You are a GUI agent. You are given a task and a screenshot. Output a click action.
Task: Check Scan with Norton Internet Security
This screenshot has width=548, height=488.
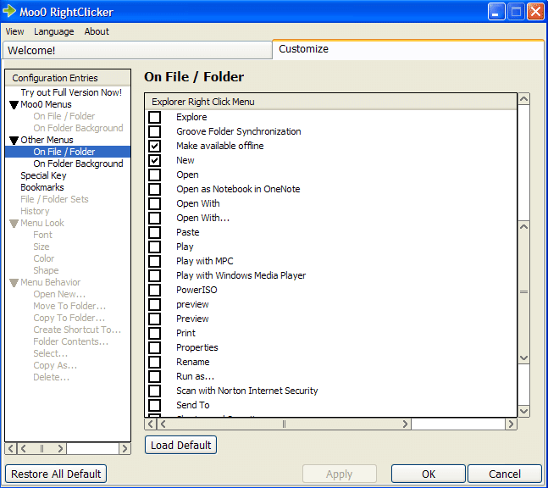(x=155, y=391)
